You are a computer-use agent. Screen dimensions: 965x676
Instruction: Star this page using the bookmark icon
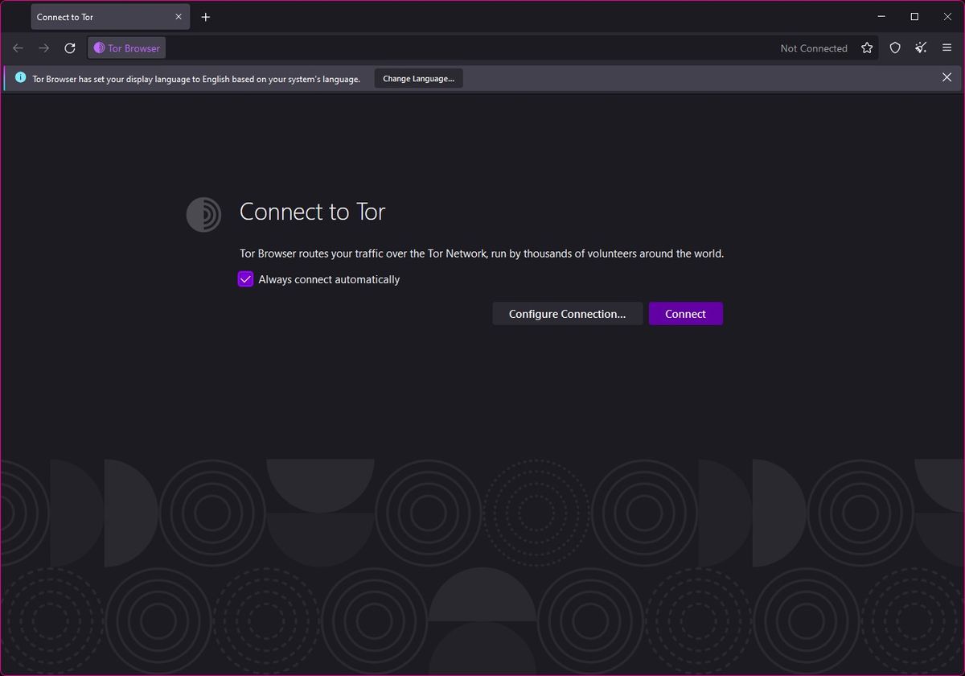click(x=867, y=47)
